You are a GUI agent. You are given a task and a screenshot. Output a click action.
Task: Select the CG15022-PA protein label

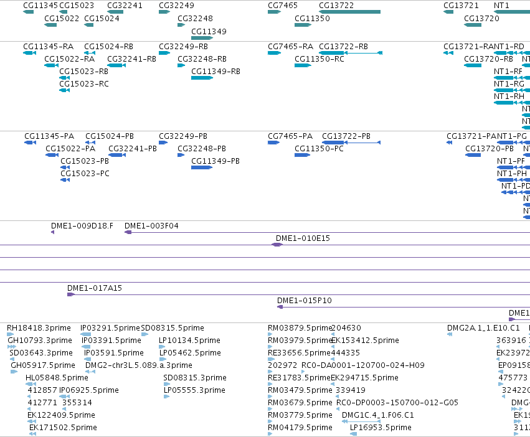click(70, 149)
